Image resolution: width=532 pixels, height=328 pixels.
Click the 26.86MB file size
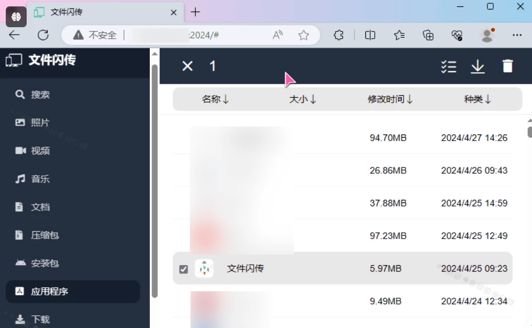tap(388, 170)
